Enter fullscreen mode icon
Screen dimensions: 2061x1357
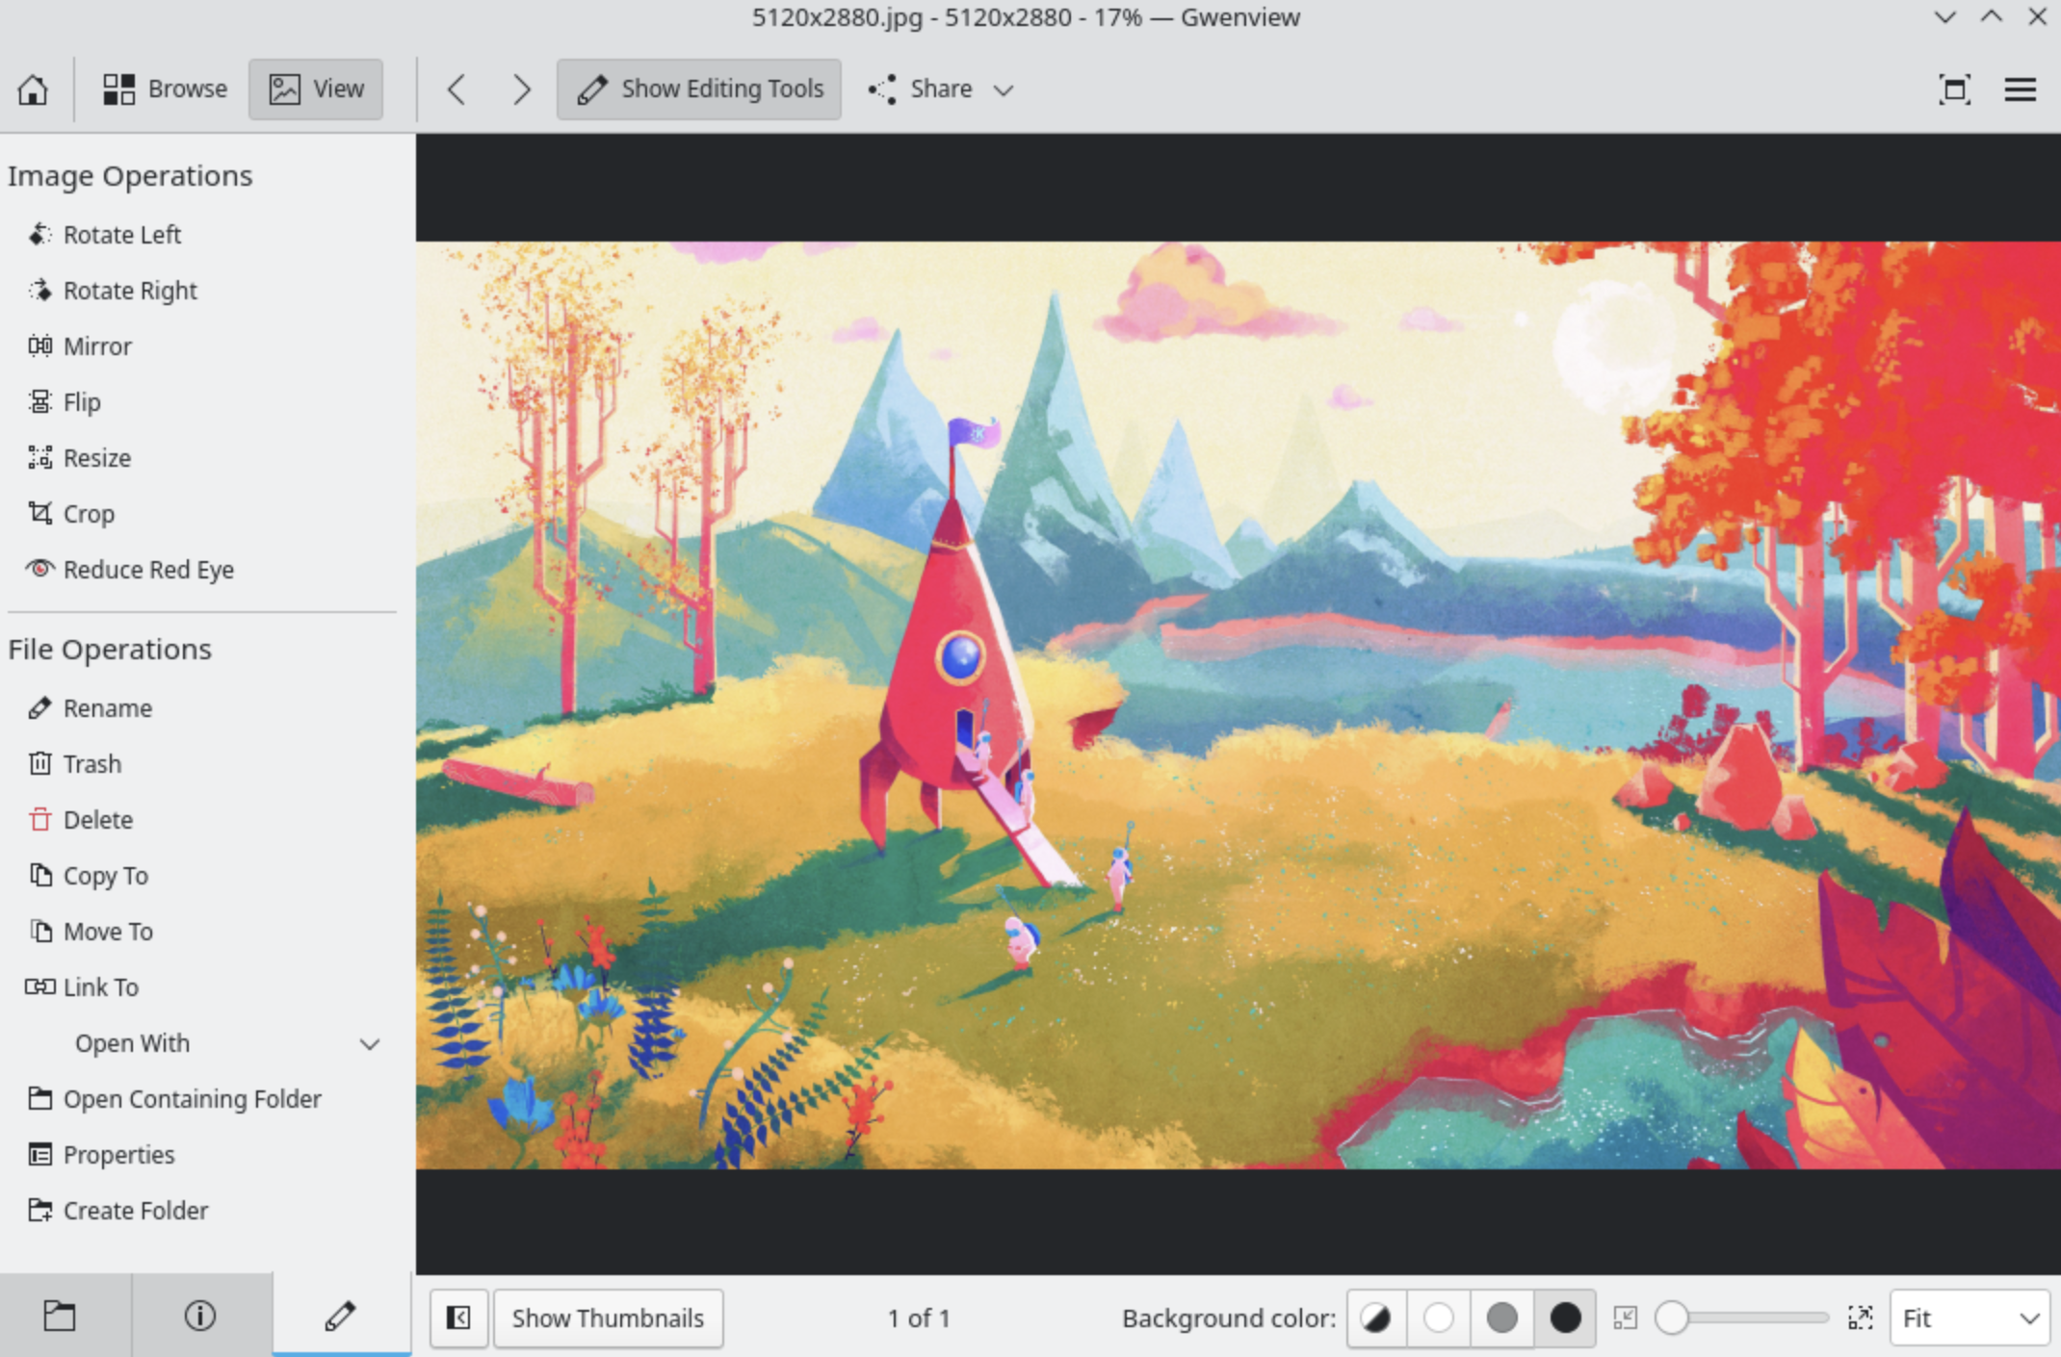(x=1954, y=90)
